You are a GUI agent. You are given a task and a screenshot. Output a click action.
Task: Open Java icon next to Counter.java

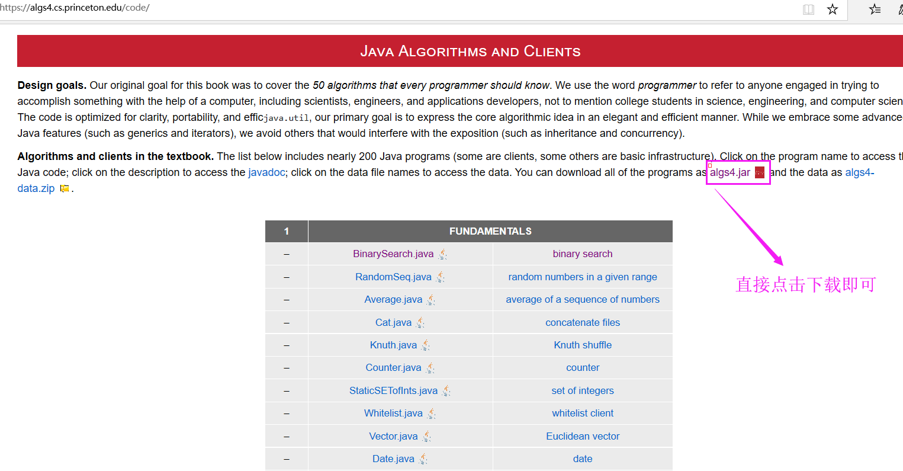pyautogui.click(x=430, y=368)
